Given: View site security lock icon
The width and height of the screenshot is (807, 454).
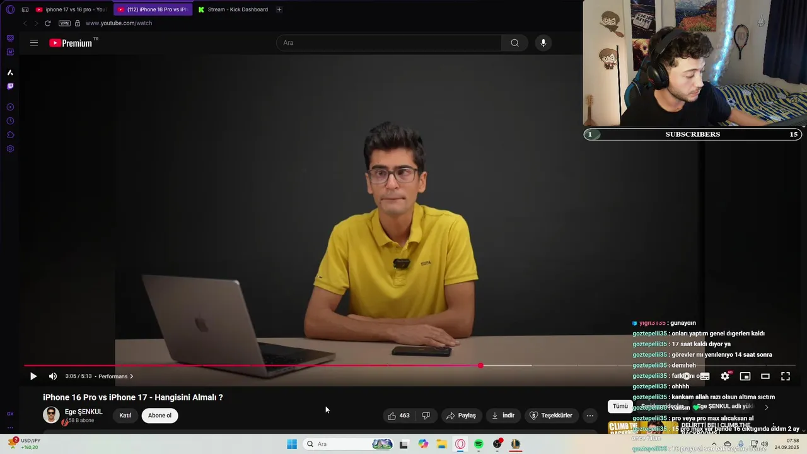Looking at the screenshot, I should click(x=78, y=23).
